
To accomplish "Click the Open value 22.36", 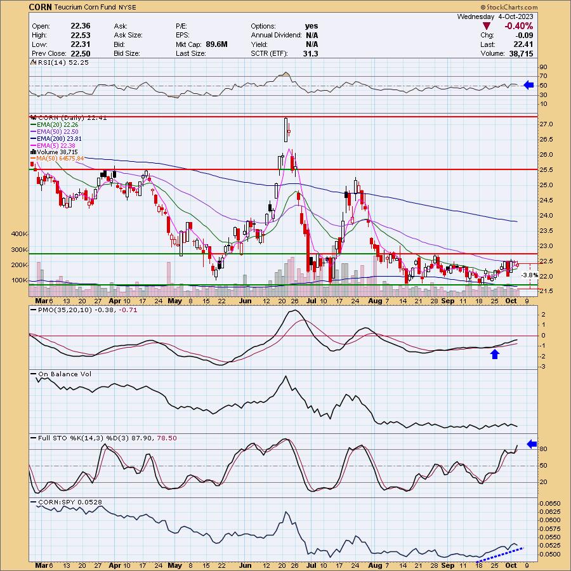I will point(81,26).
